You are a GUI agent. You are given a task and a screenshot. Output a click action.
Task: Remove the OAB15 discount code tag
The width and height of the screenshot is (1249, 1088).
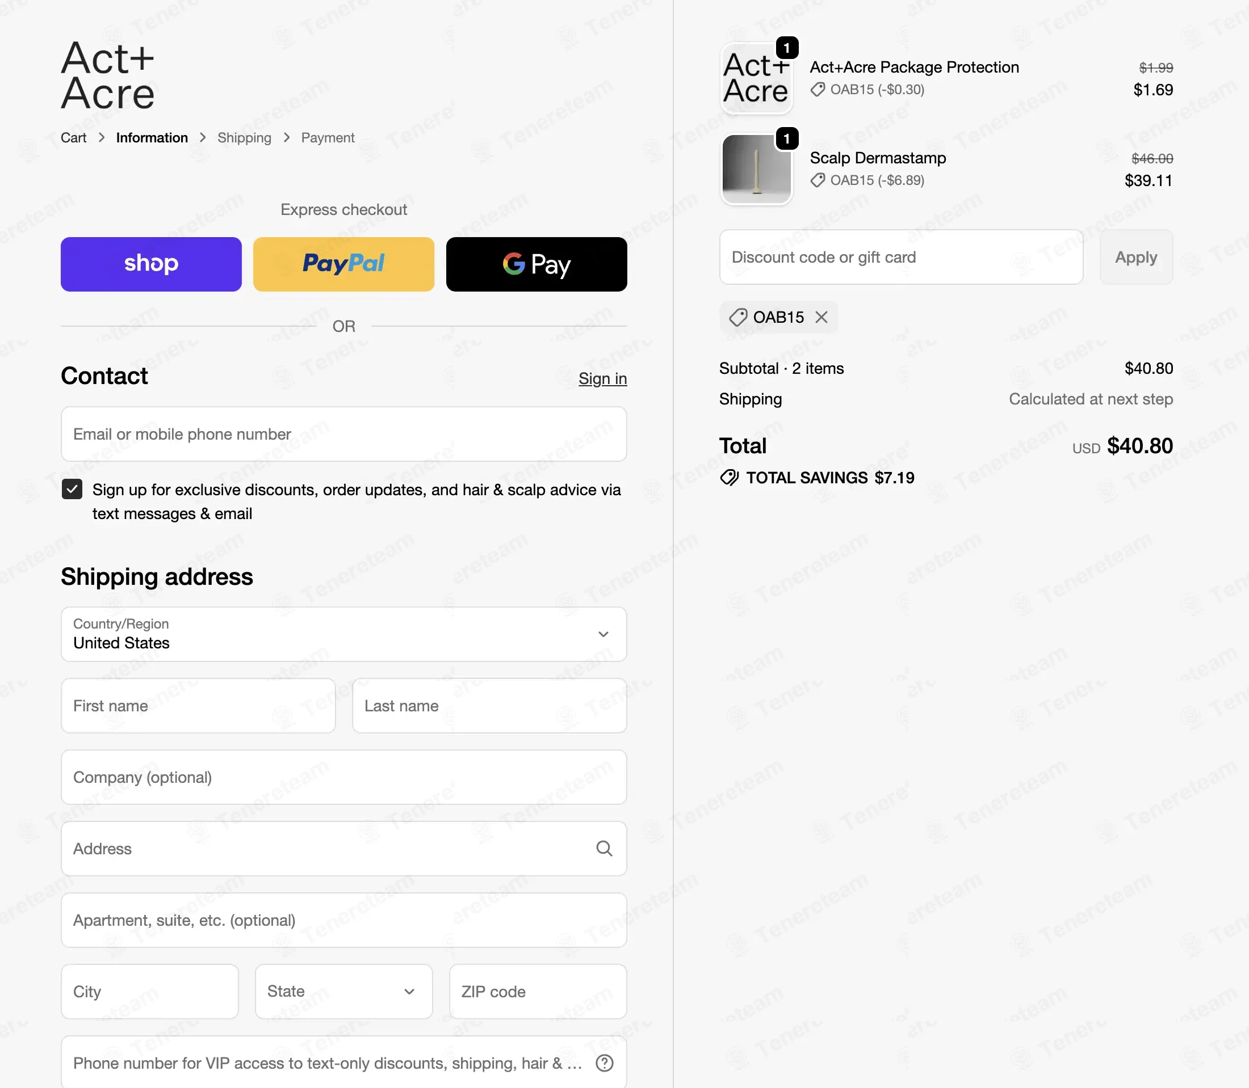pos(822,317)
